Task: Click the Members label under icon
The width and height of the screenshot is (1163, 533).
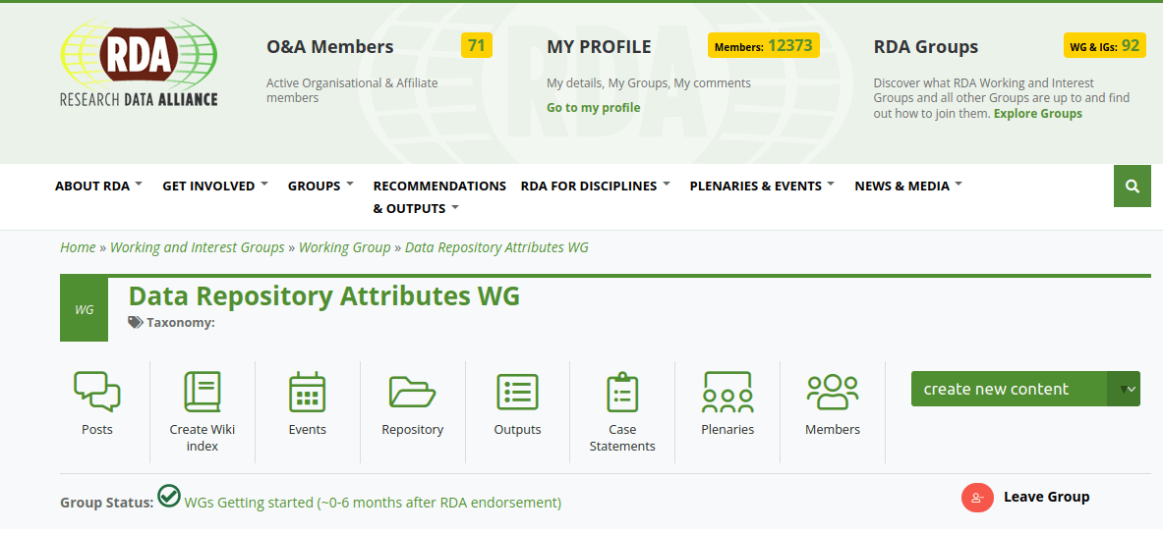Action: tap(833, 429)
